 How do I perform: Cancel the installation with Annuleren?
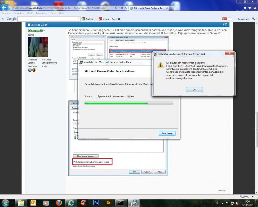tap(168, 133)
